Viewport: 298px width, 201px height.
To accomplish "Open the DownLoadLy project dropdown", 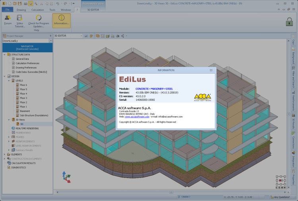I will tap(50, 40).
